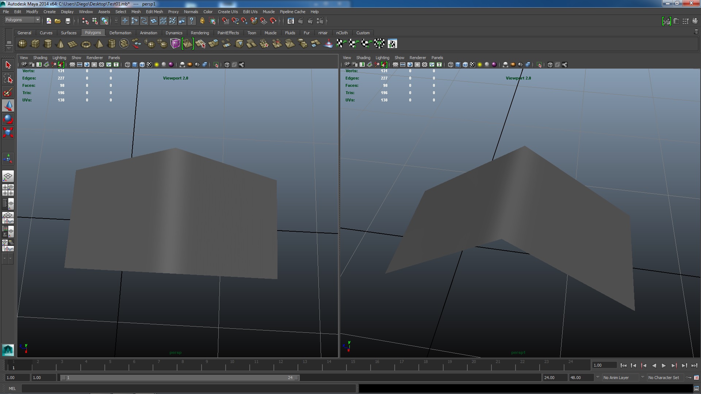Toggle wireframe on shaded in left viewport
This screenshot has width=701, height=394.
pyautogui.click(x=142, y=65)
